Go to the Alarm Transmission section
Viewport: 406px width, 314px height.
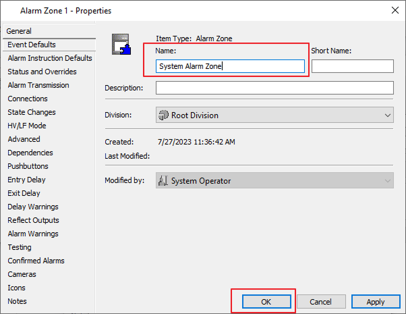tap(38, 85)
